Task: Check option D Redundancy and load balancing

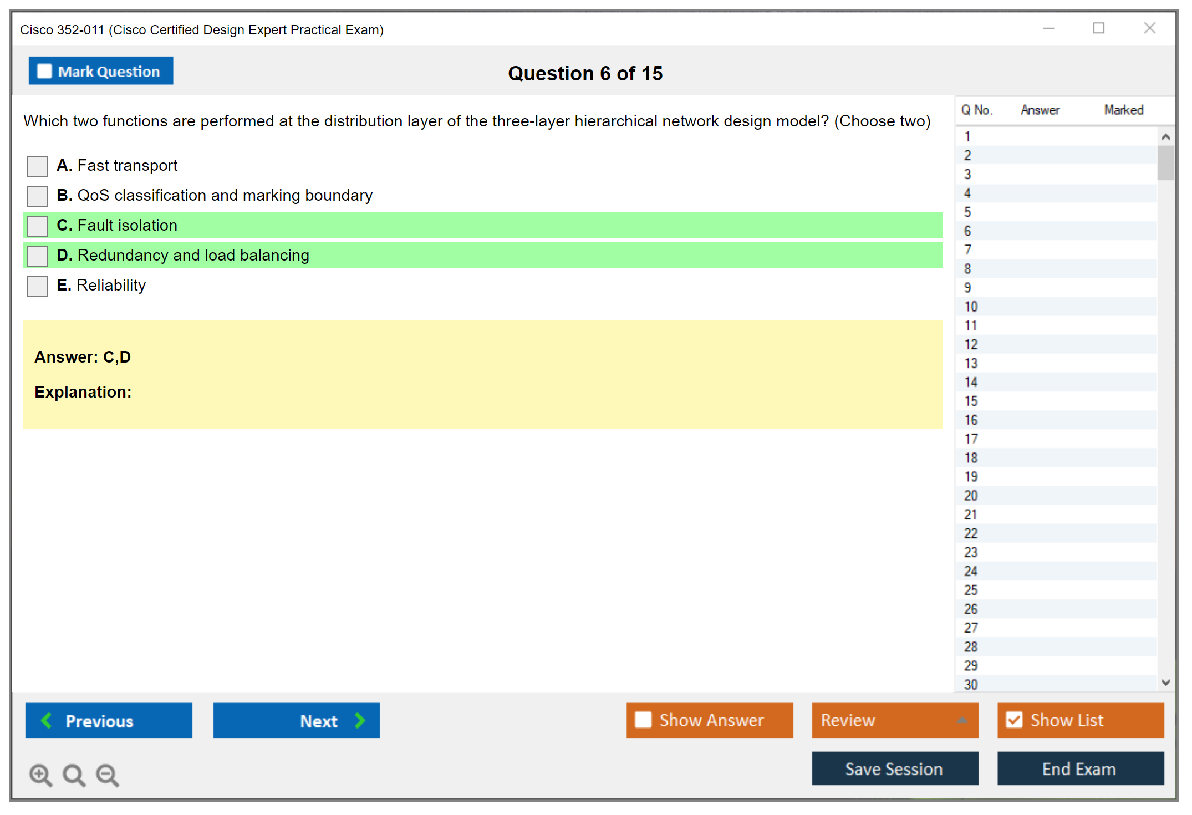Action: [37, 256]
